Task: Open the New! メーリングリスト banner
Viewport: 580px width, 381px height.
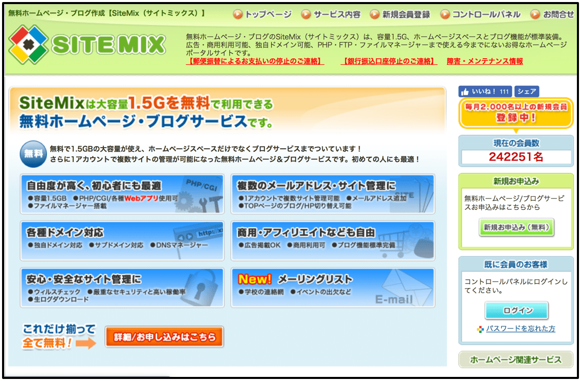Action: tap(333, 288)
